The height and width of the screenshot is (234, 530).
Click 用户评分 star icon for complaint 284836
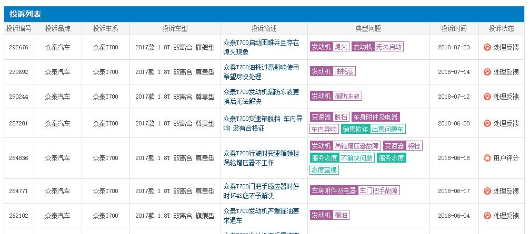click(x=487, y=158)
